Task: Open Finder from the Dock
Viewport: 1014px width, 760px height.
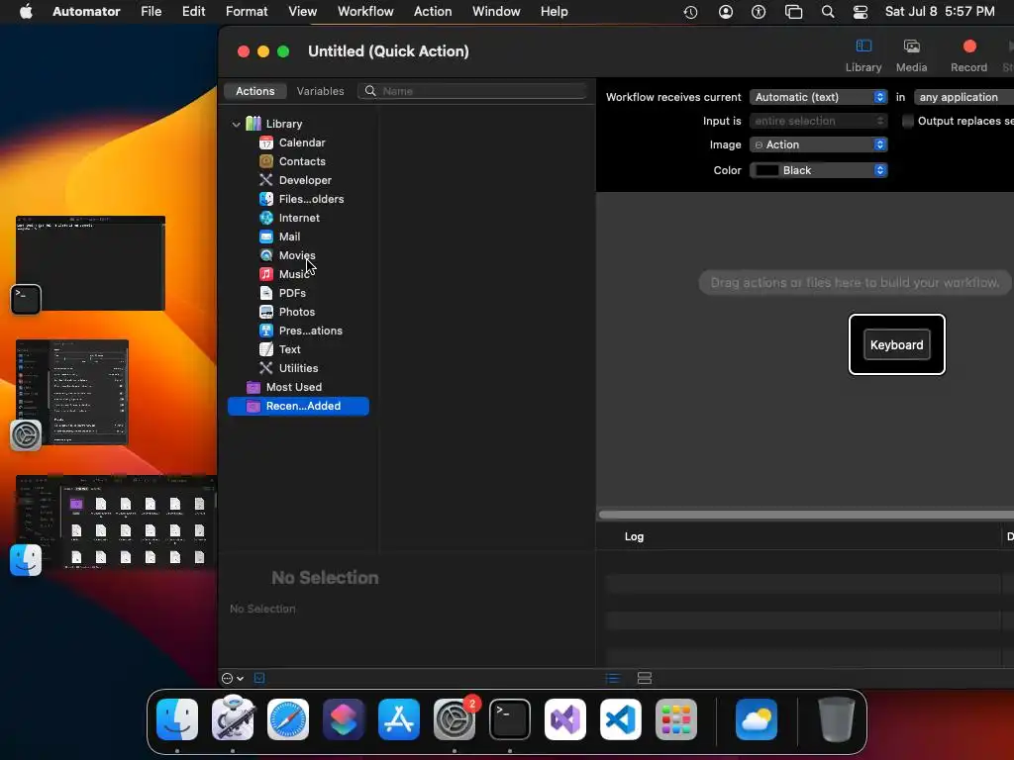Action: (177, 719)
